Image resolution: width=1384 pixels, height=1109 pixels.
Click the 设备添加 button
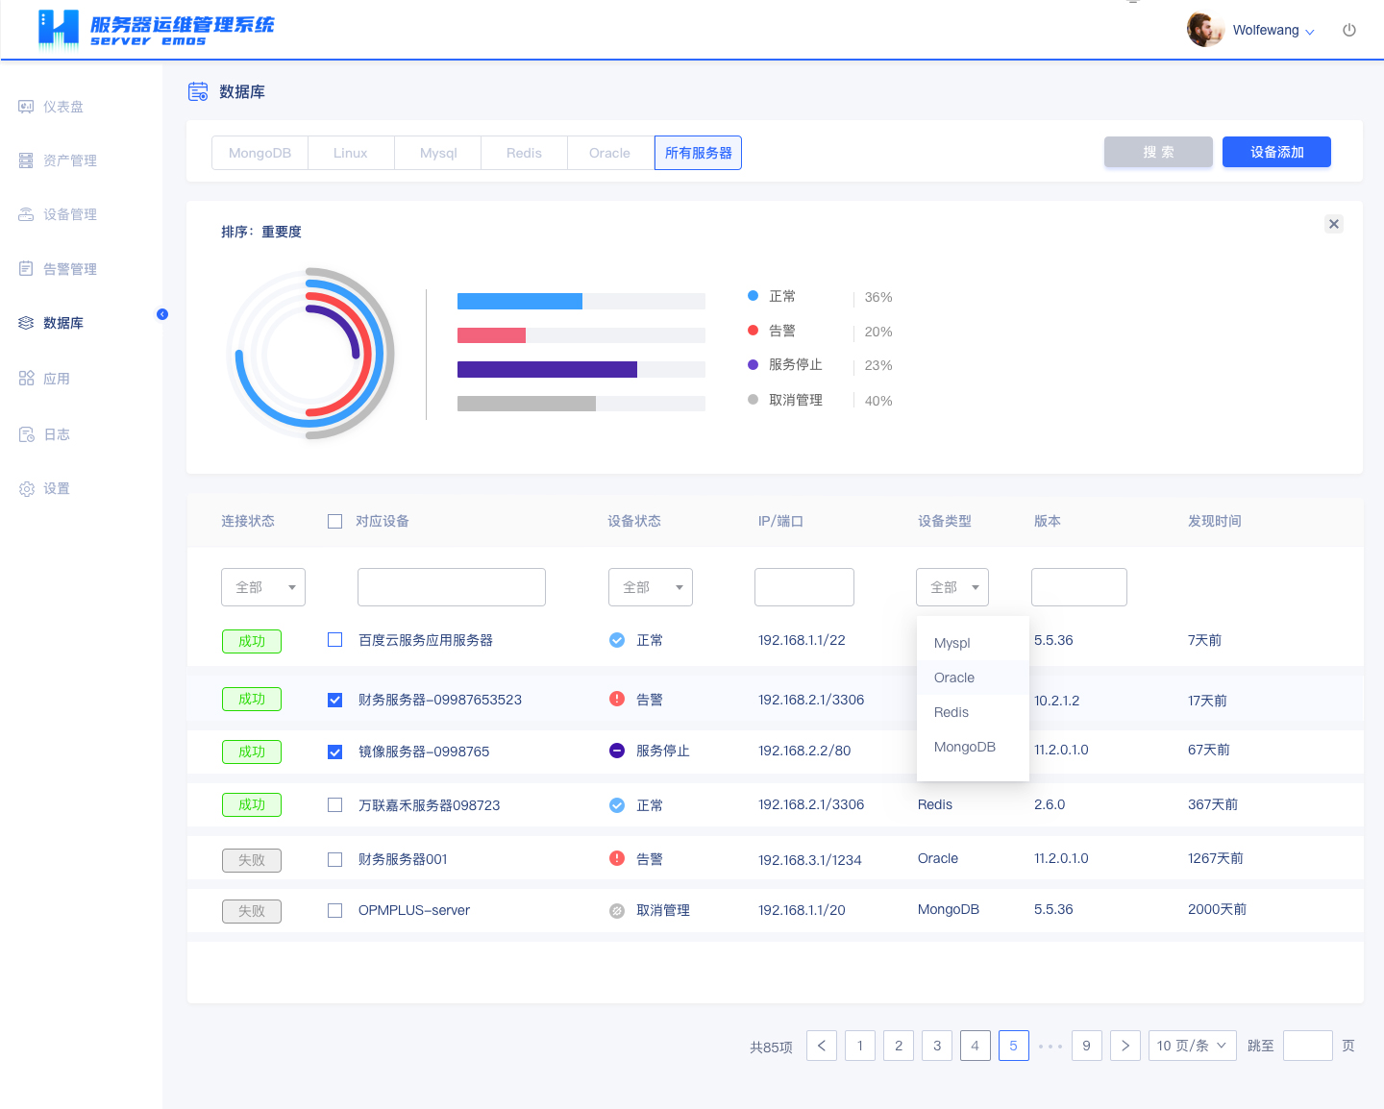pos(1276,152)
